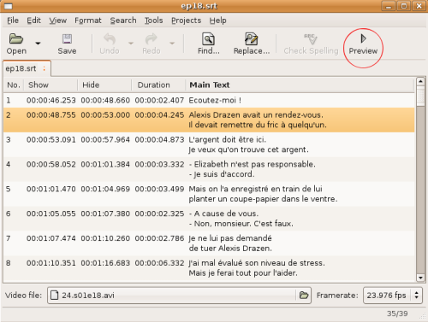The width and height of the screenshot is (428, 322).
Task: Open the Search menu
Action: point(123,20)
